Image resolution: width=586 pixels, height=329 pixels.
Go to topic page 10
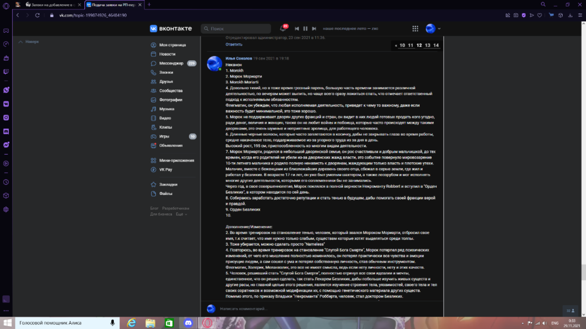click(x=402, y=45)
